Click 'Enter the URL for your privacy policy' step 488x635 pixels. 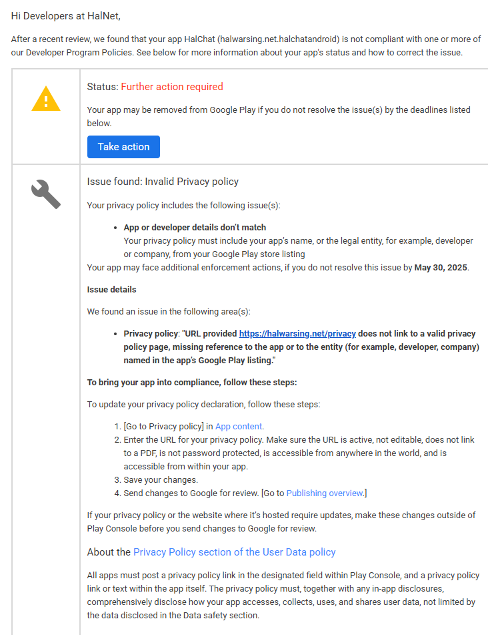point(299,453)
